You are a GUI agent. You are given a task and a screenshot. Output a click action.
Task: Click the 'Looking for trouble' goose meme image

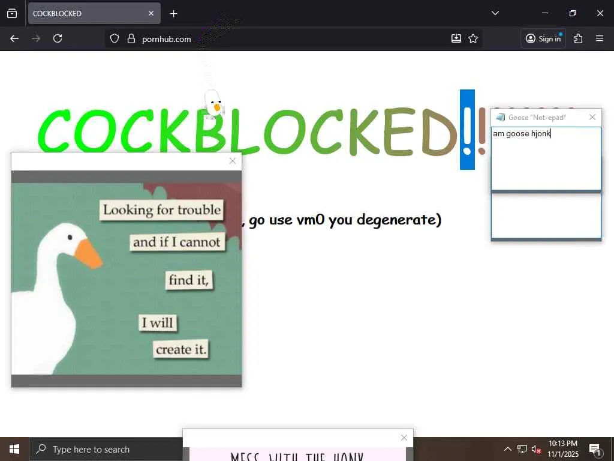(126, 279)
